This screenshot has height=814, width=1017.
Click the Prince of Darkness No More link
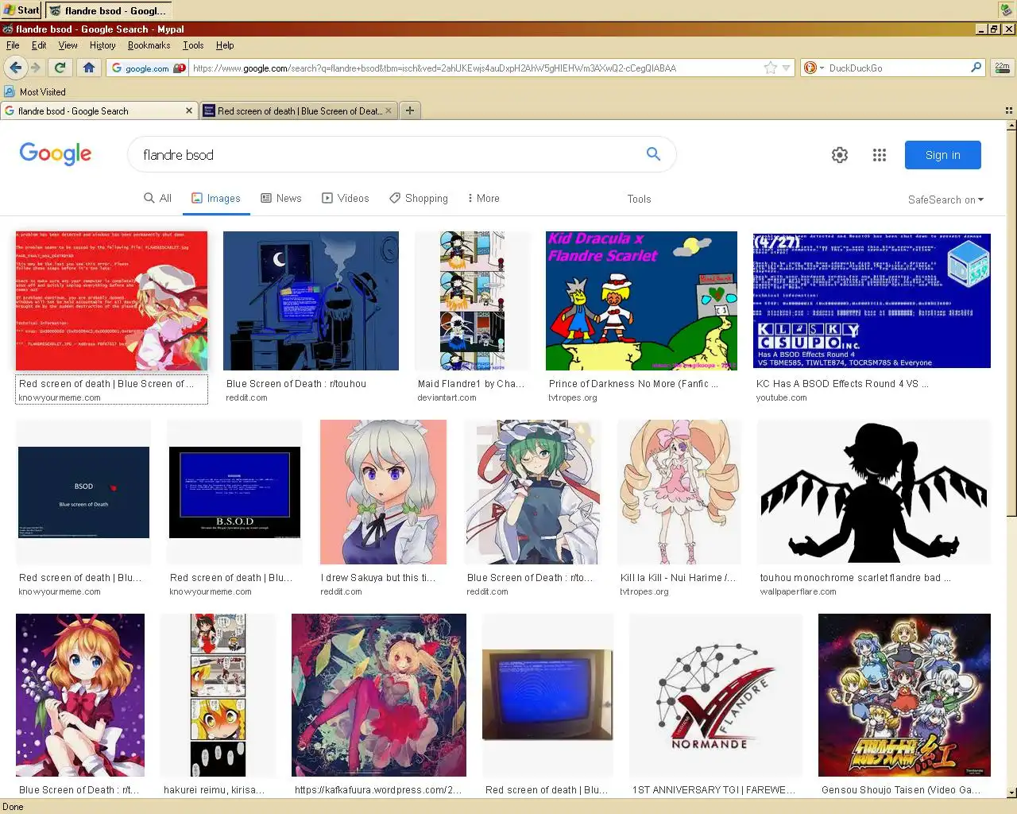[633, 383]
